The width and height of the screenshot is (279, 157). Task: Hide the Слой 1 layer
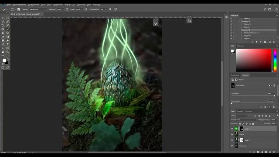pyautogui.click(x=232, y=134)
